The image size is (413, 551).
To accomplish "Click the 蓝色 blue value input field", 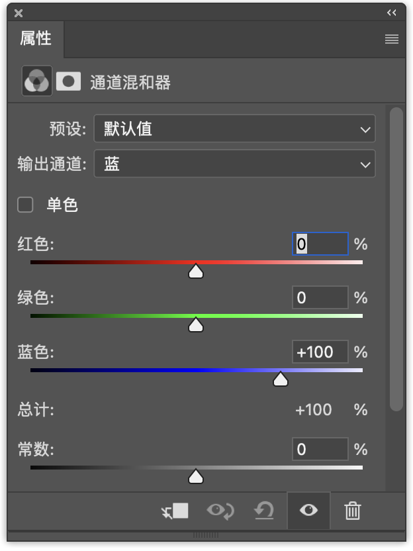I will tap(320, 352).
